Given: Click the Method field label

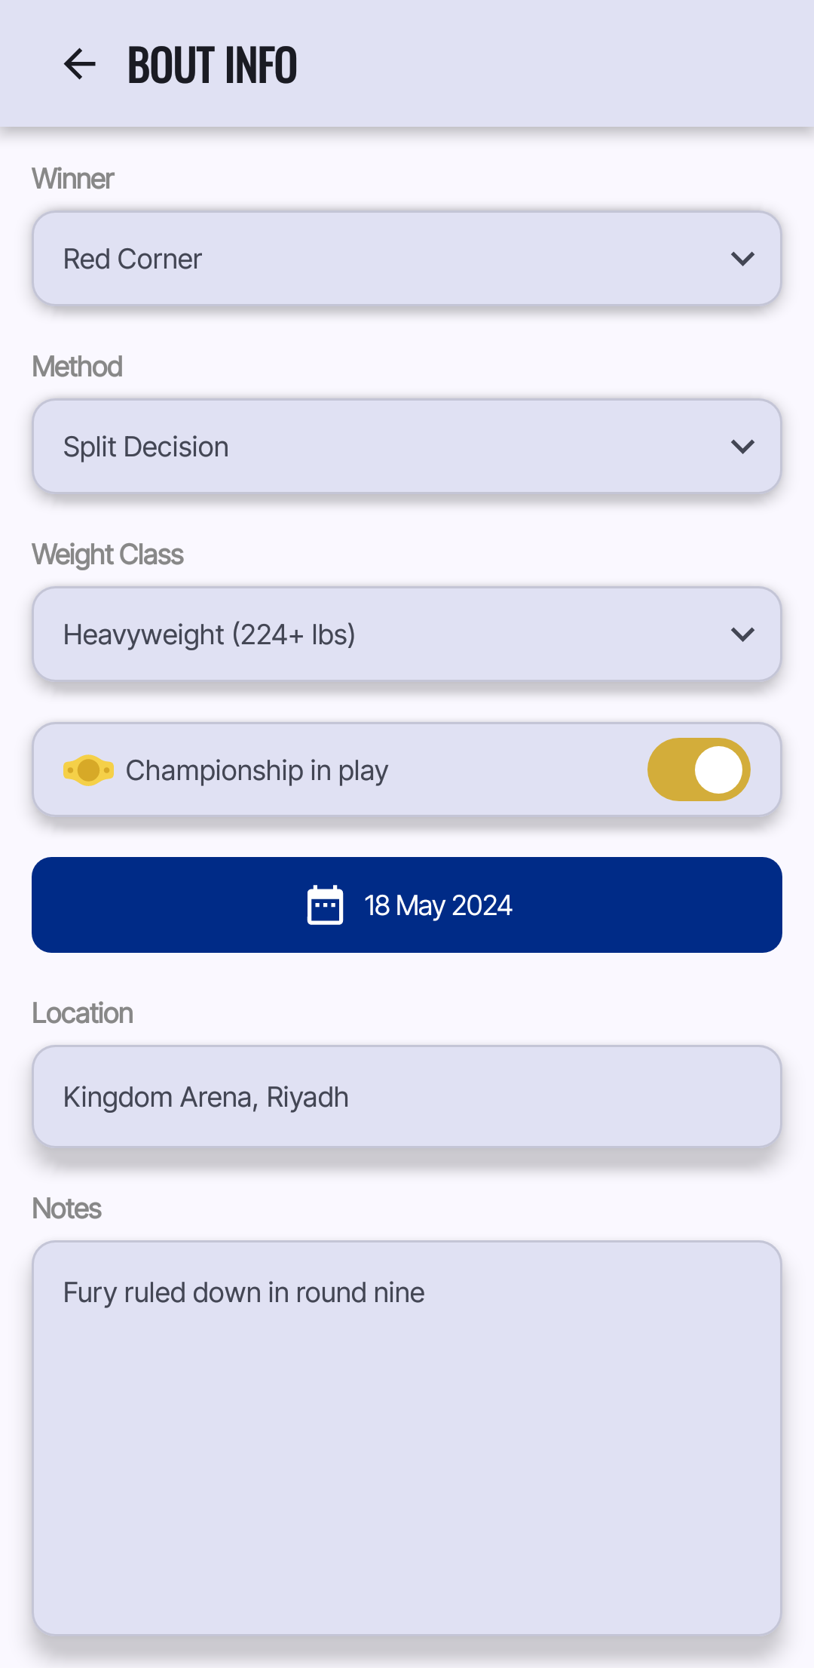Looking at the screenshot, I should [x=77, y=367].
